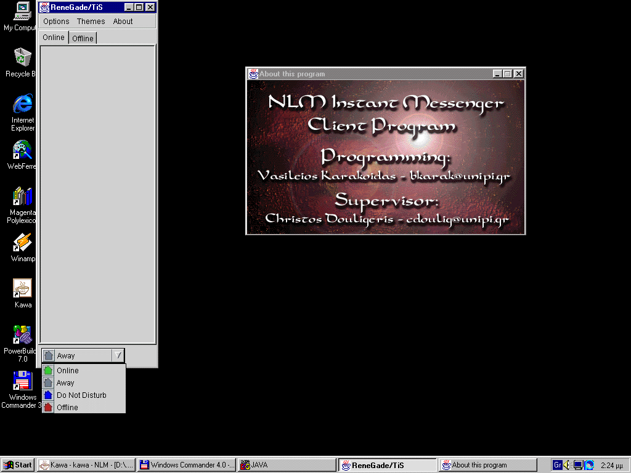This screenshot has height=473, width=631.
Task: Click the gray Away house icon in list
Action: click(48, 383)
